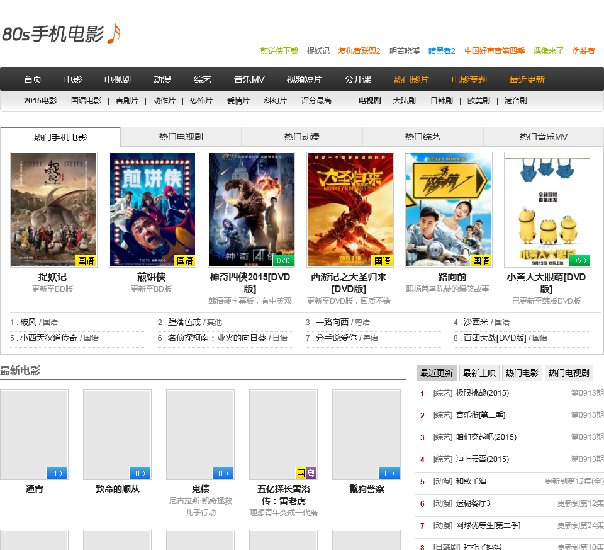Switch to the 热门综艺 tab

point(423,137)
